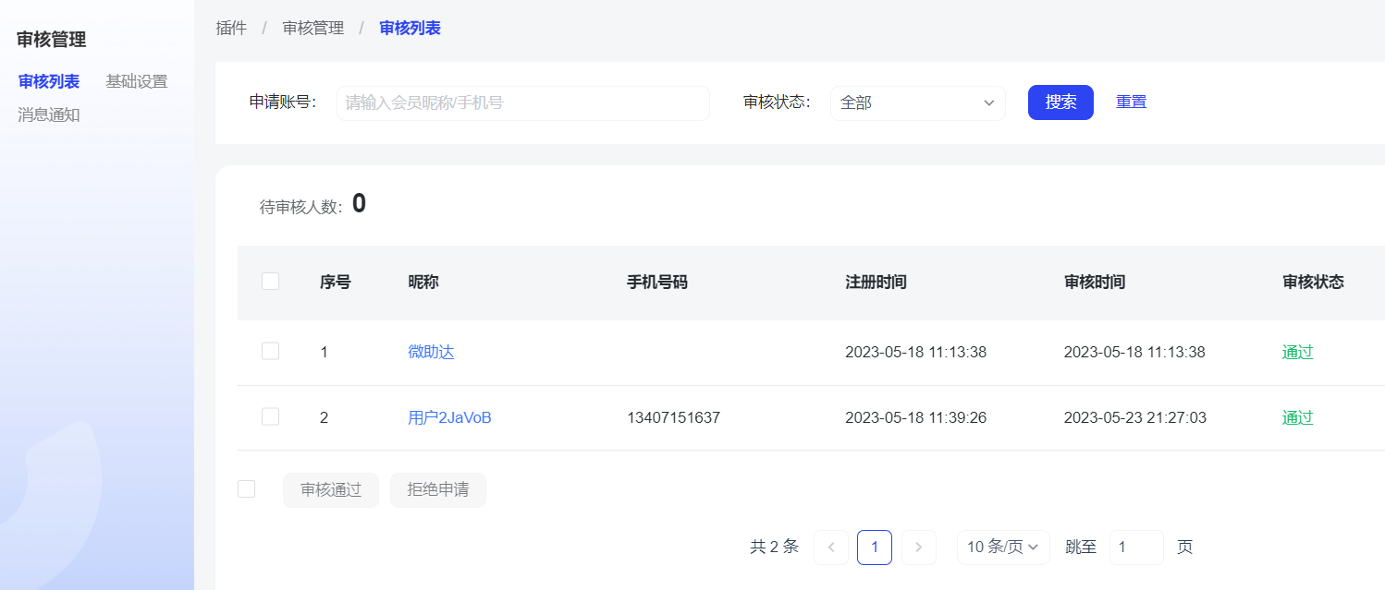Screen dimensions: 1385x590
Task: Click the 序号 column header
Action: (x=336, y=283)
